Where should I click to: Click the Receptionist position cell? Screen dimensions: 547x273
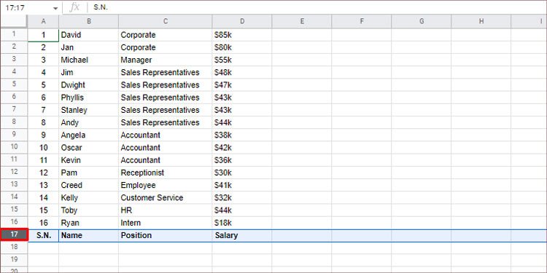click(166, 173)
